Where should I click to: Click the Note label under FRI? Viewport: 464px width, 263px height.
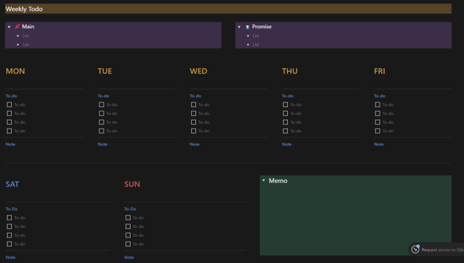coord(378,144)
